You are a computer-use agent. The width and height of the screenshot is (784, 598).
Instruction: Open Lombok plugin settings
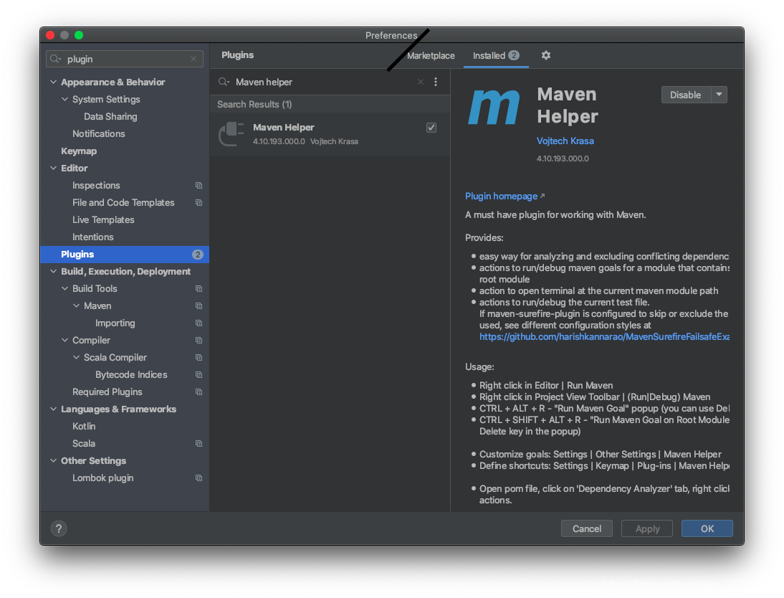point(102,478)
